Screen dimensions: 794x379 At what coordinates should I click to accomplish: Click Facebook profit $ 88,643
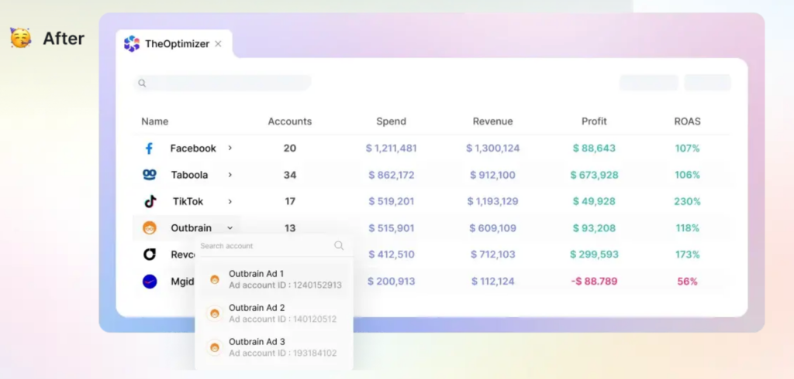click(594, 149)
